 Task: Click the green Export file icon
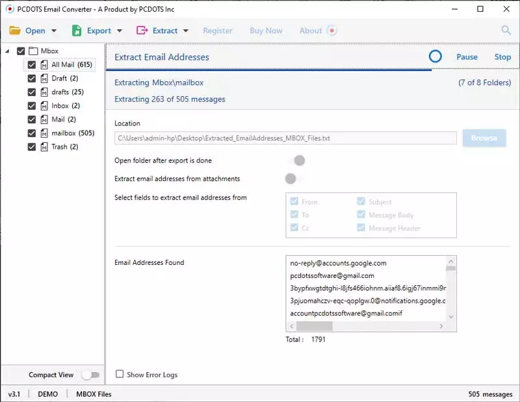point(77,31)
